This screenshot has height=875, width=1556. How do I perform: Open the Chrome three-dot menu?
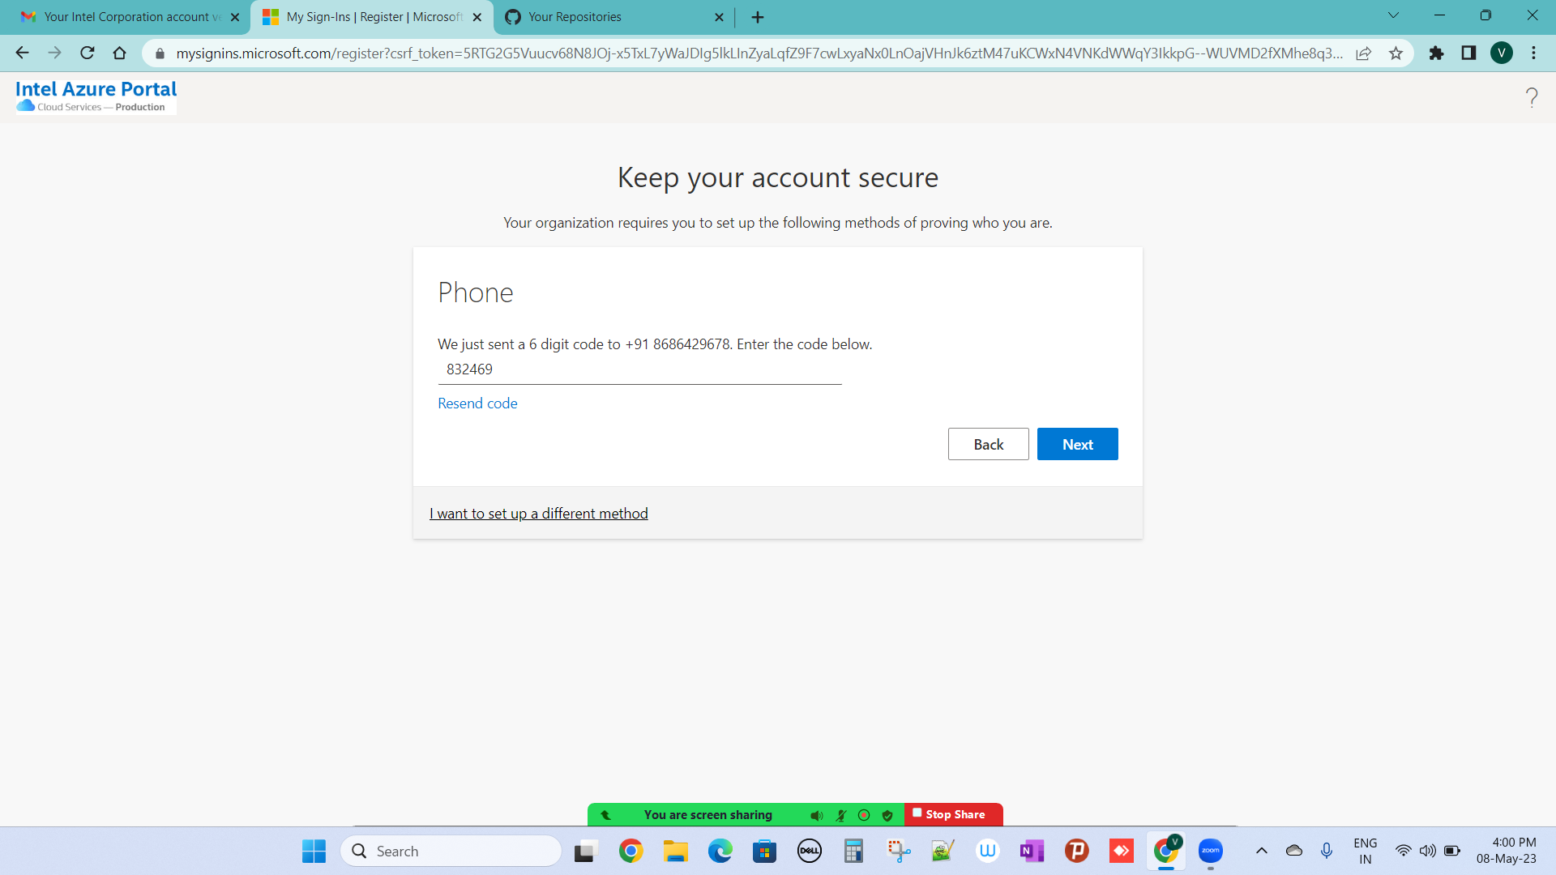[1533, 53]
